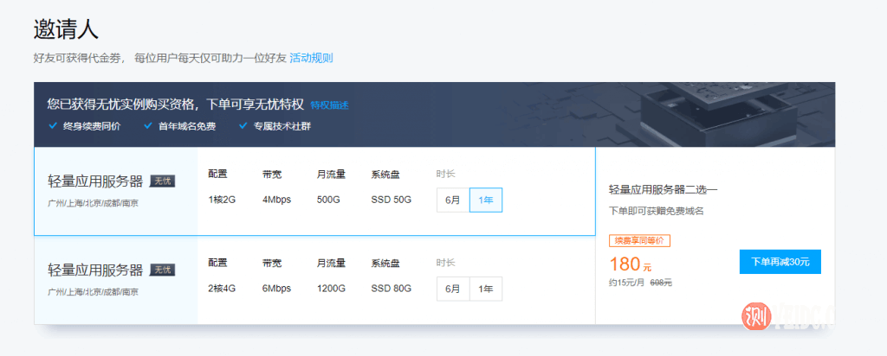Click the 轻量应用服务器二选一 title

(663, 189)
